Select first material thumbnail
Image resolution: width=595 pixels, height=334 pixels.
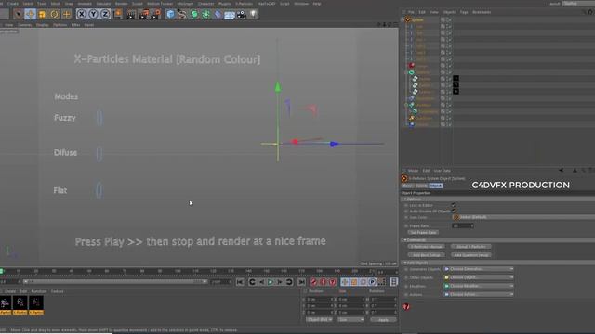(x=6, y=304)
